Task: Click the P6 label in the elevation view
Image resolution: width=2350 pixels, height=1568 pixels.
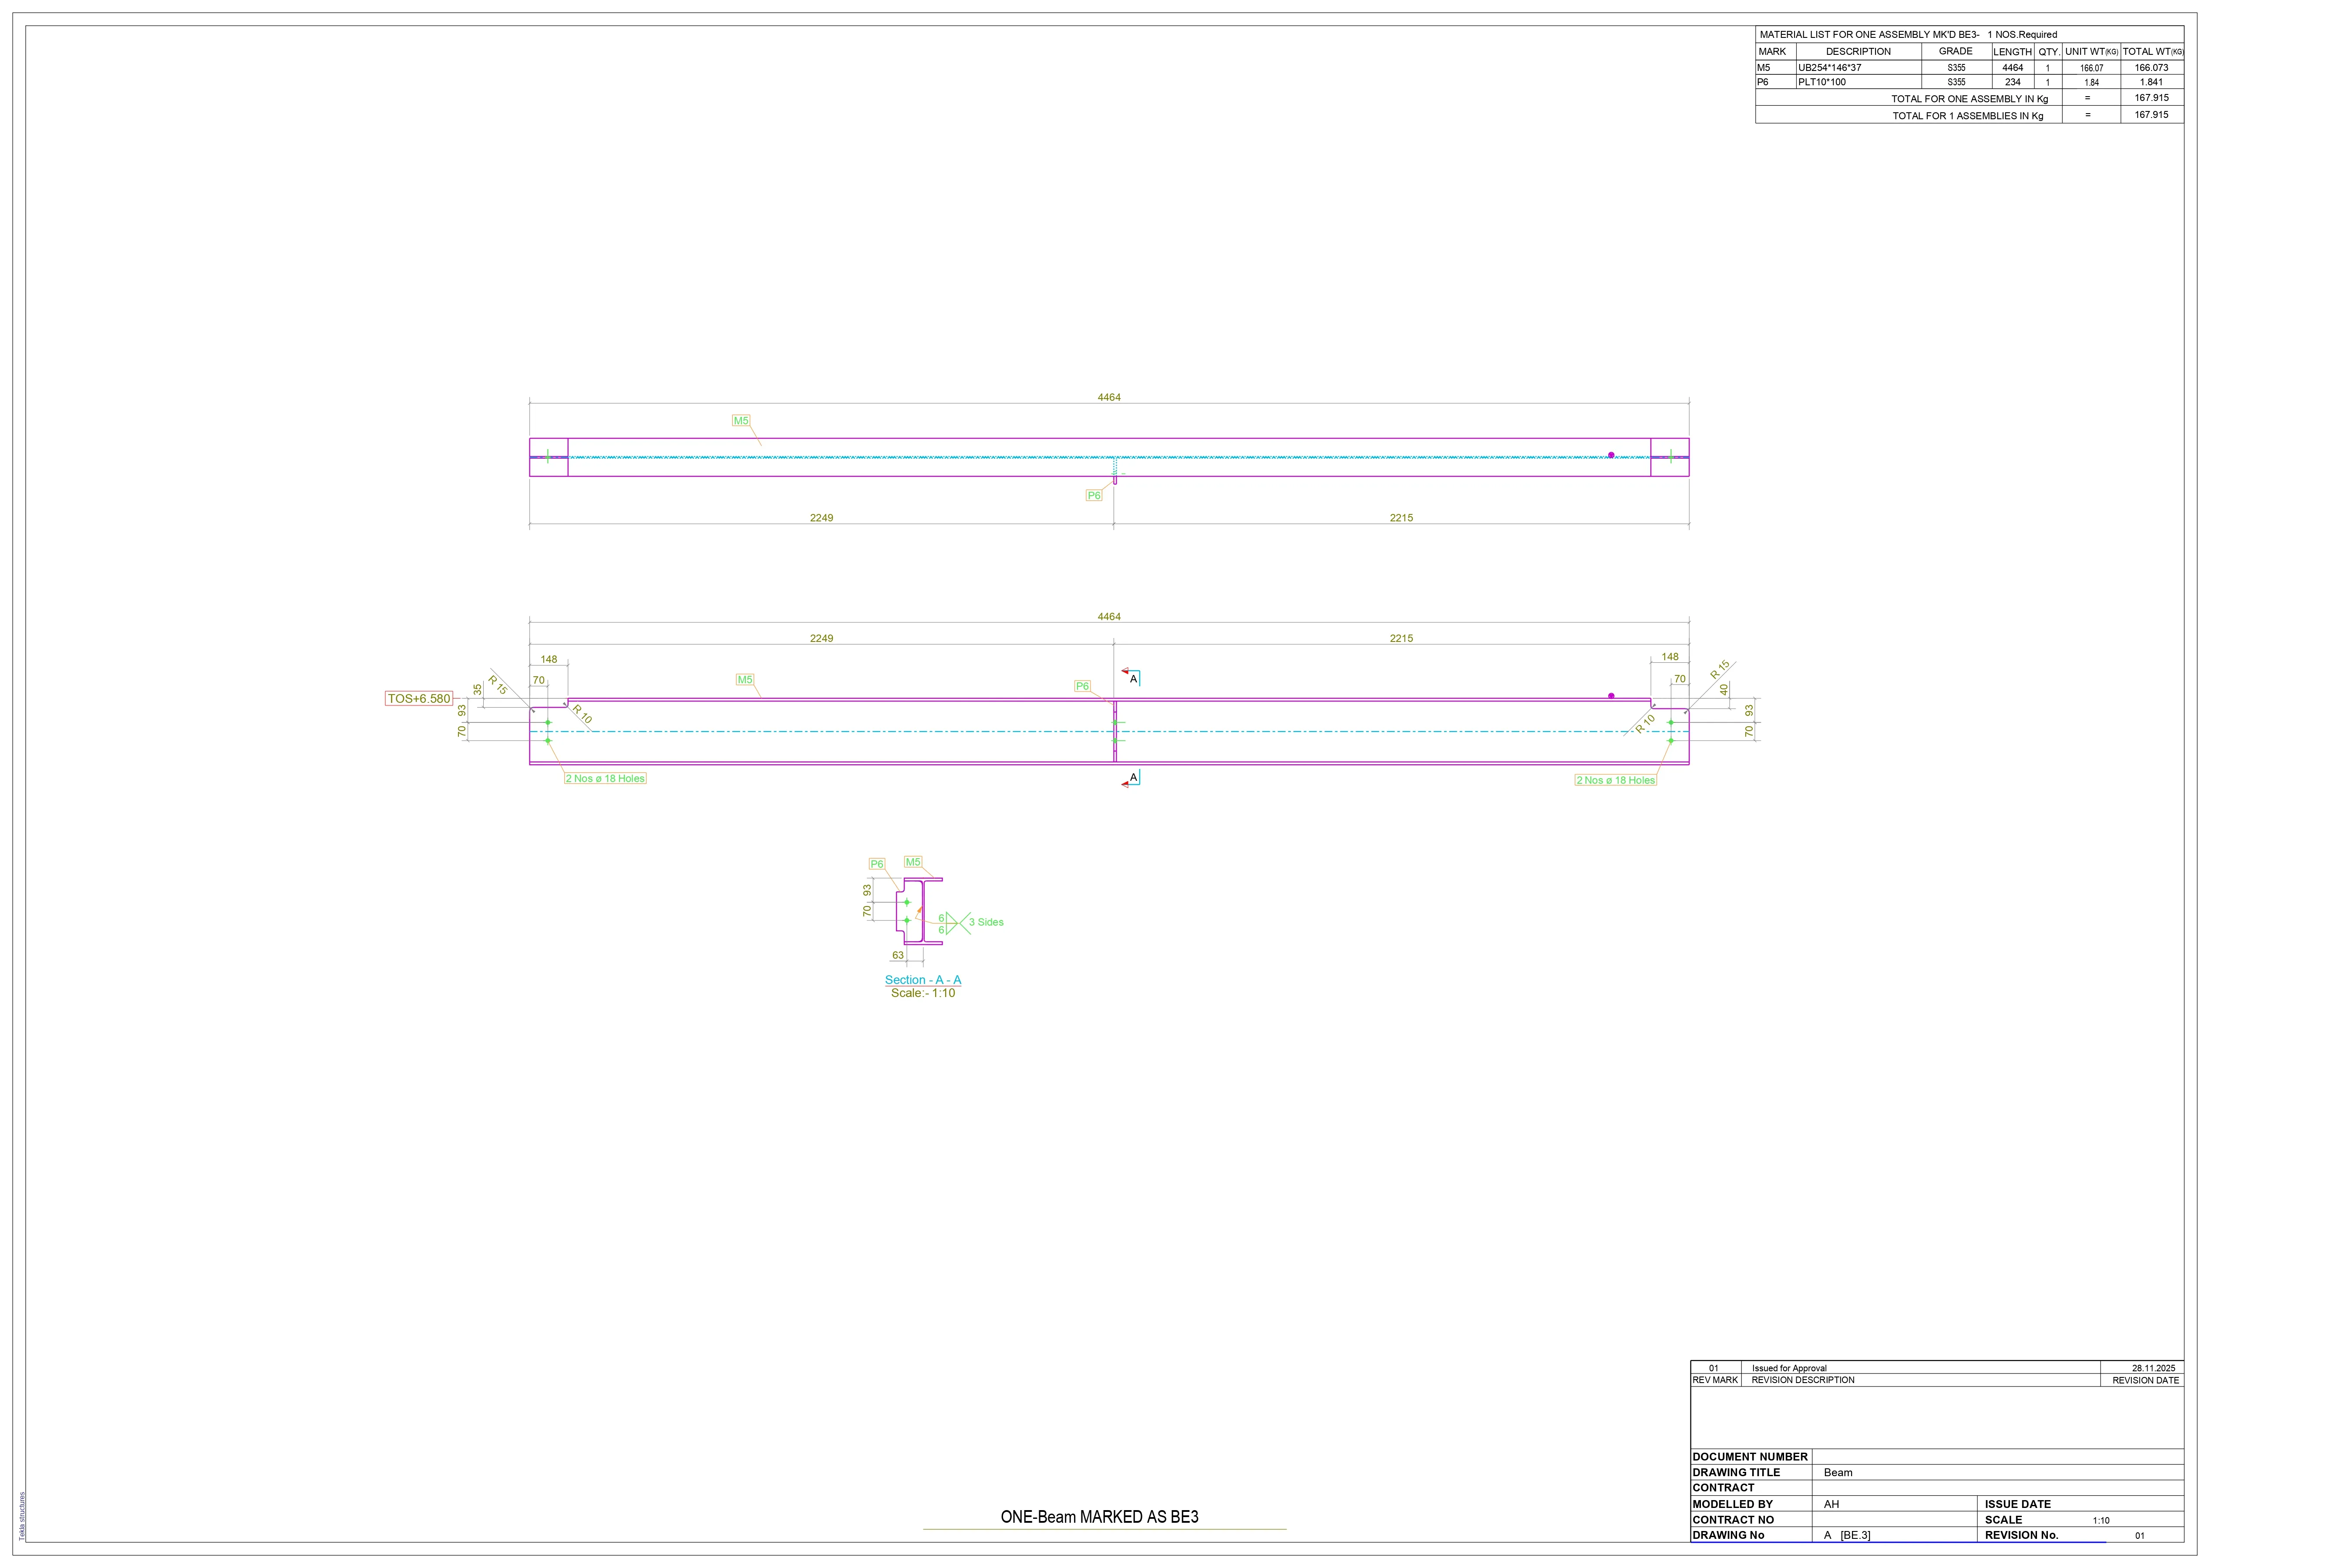Action: coord(1081,686)
